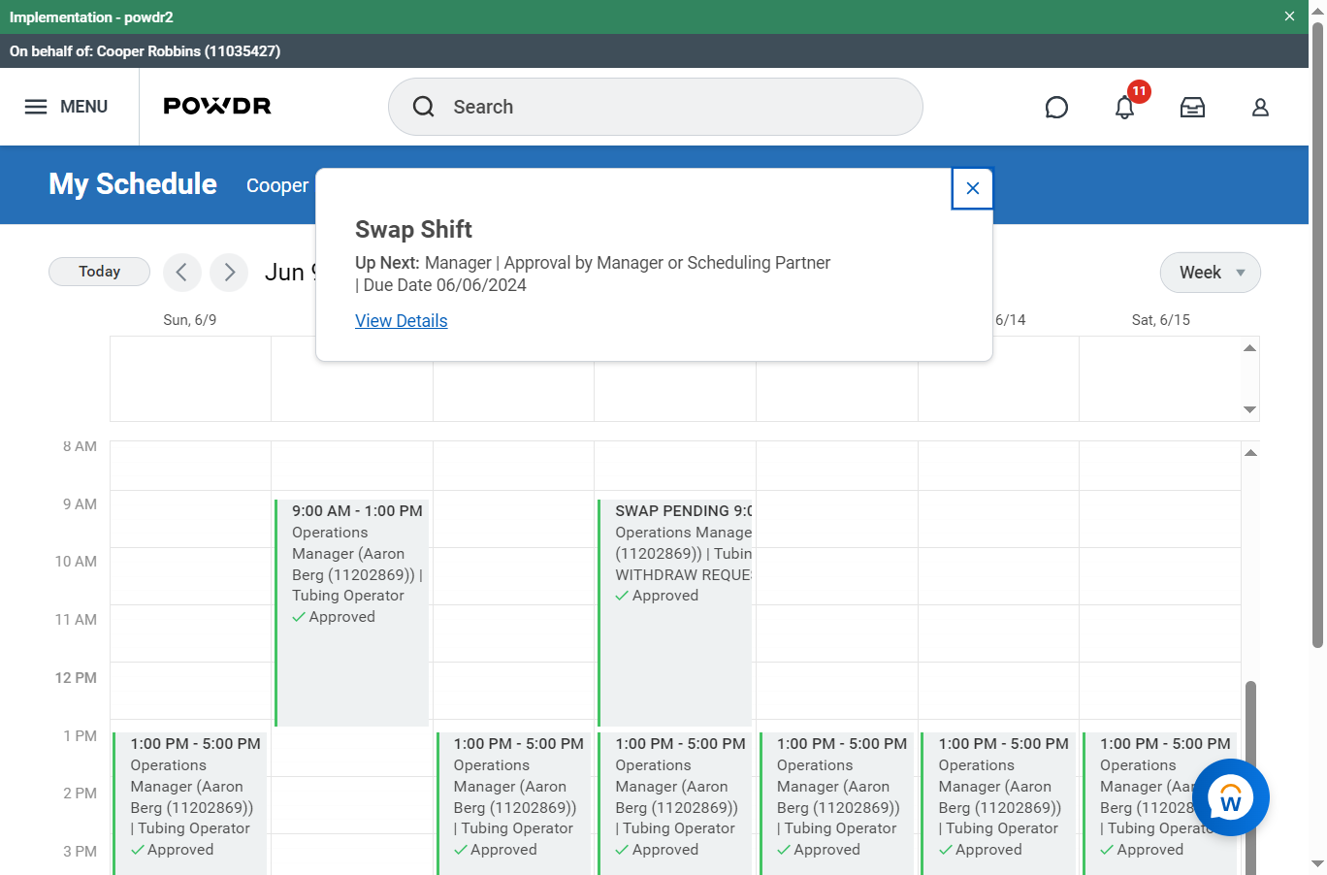This screenshot has height=875, width=1327.
Task: Open Tuesday 1:00 PM - 5:00 PM shift
Action: click(513, 803)
